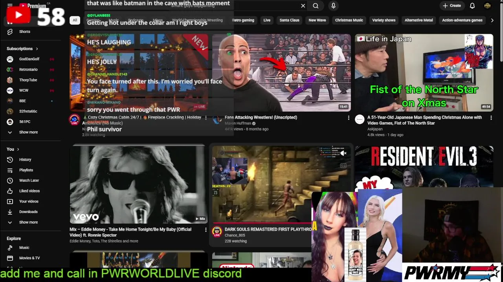Open 51-Year-Old Japanese Man video title
Viewport: 503px width, 282px height.
tap(424, 120)
